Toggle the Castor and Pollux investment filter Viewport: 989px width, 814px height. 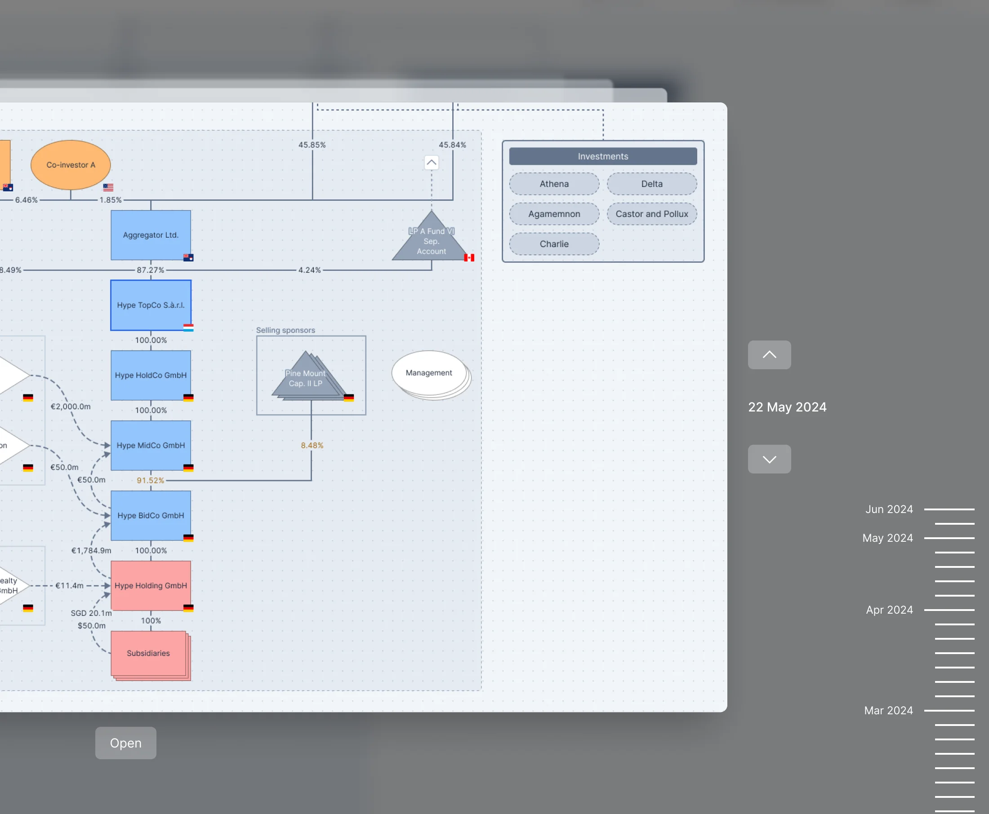pyautogui.click(x=652, y=214)
